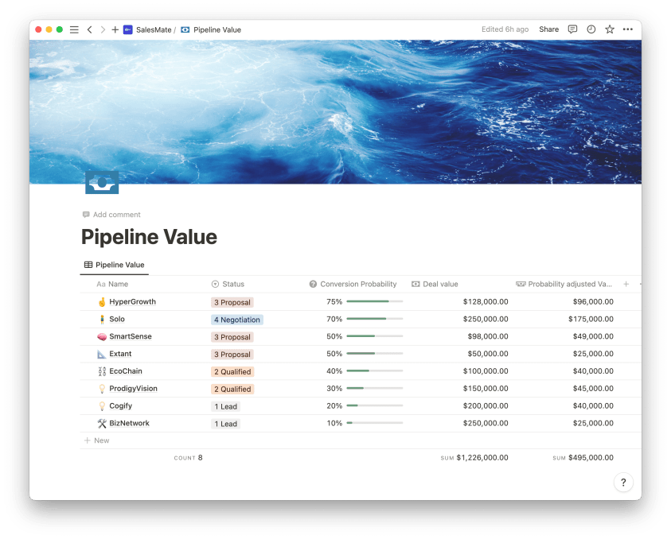The height and width of the screenshot is (539, 671).
Task: Select the 2 Qualified tag for EcoChain
Action: click(233, 370)
